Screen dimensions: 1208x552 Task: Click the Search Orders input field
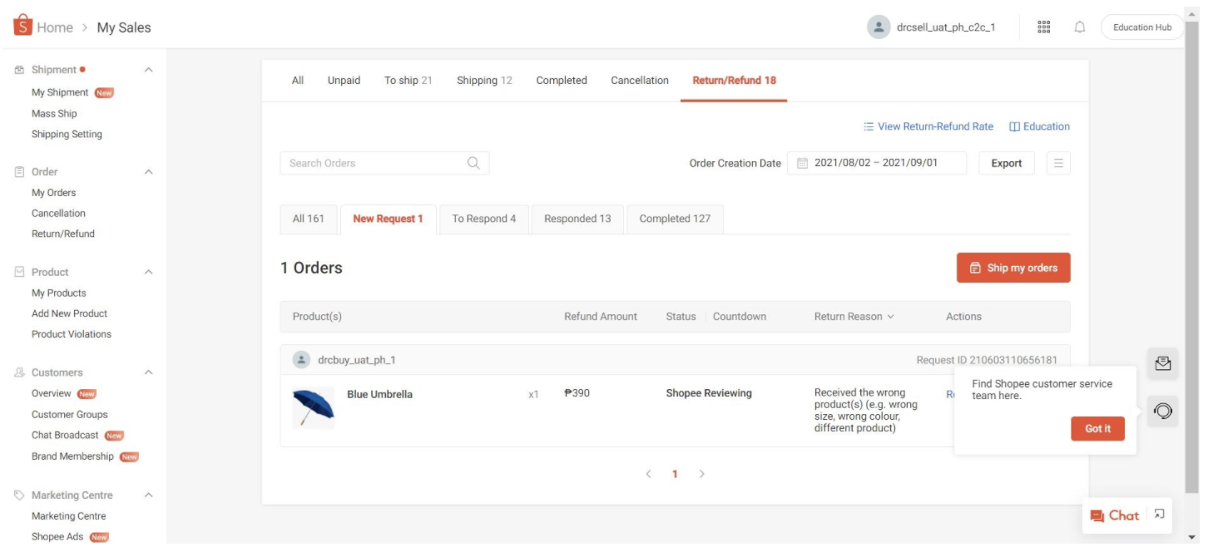pyautogui.click(x=366, y=163)
